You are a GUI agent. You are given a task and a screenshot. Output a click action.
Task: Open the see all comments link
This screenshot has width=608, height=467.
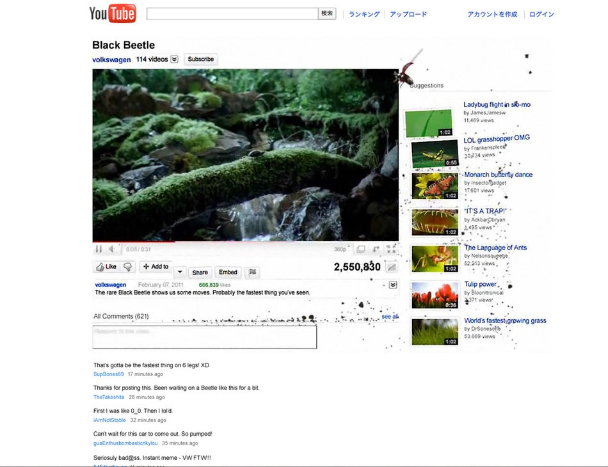click(390, 317)
